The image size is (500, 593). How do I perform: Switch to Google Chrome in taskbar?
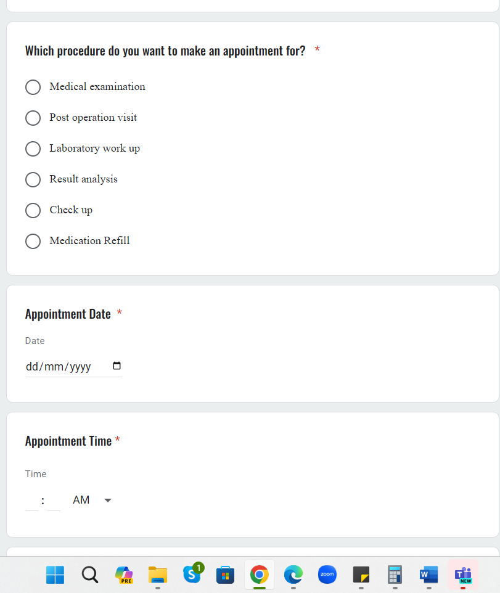click(260, 575)
